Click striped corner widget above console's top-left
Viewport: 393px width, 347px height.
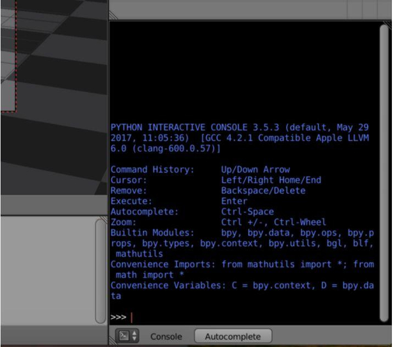click(x=113, y=15)
